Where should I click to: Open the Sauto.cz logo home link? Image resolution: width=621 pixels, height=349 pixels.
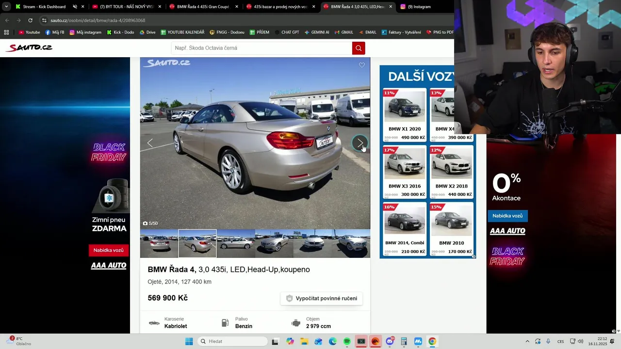[29, 48]
